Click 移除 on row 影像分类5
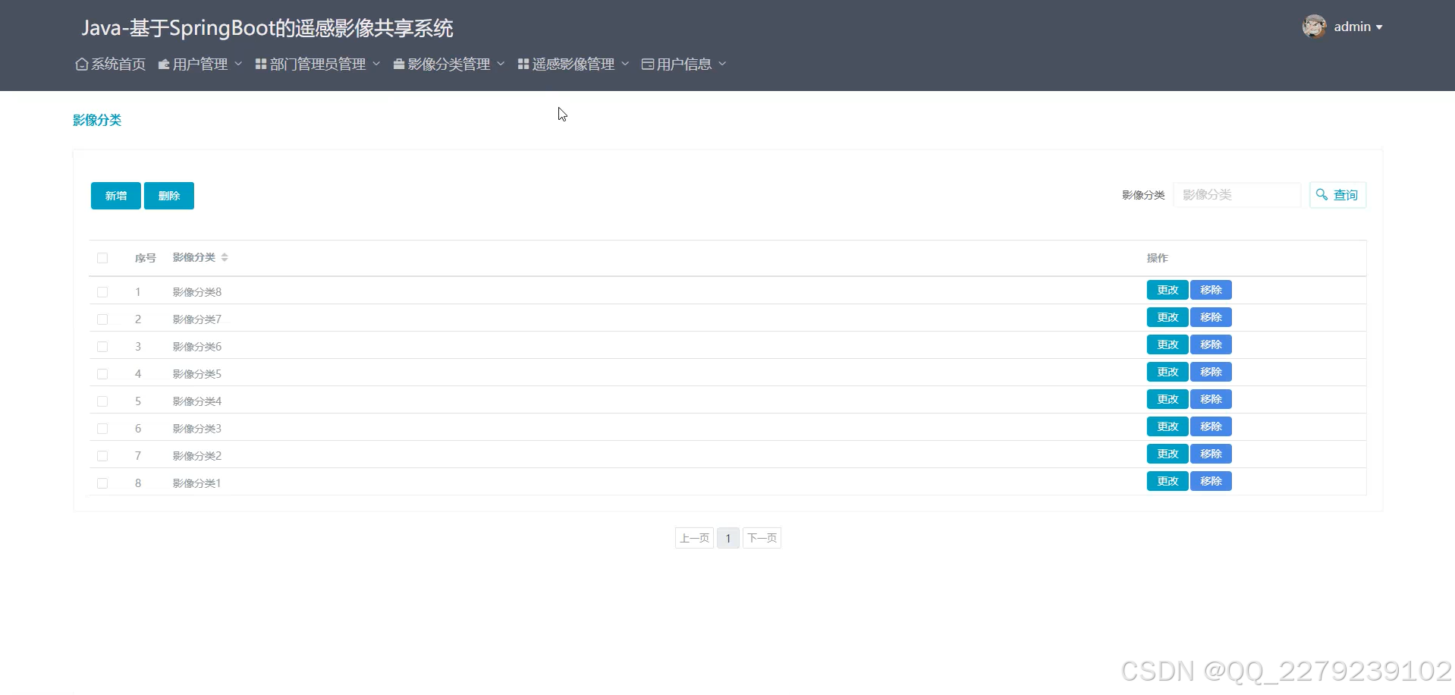The width and height of the screenshot is (1455, 695). pos(1211,371)
